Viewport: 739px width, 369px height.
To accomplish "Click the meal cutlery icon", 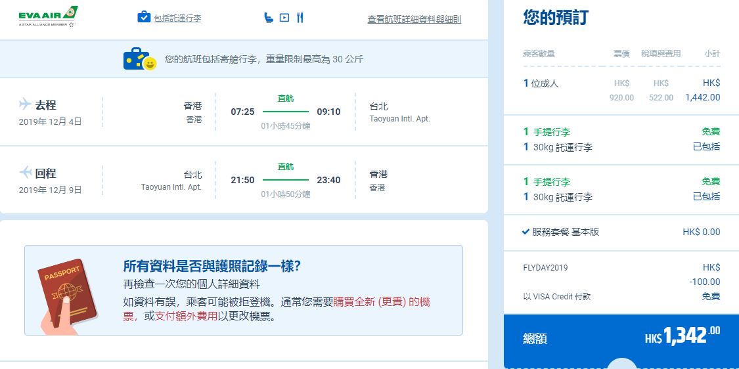I will (x=300, y=18).
